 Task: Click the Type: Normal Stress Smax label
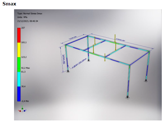(30, 13)
